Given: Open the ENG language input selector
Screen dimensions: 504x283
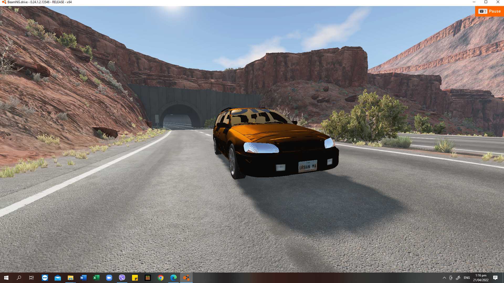Looking at the screenshot, I should (467, 278).
